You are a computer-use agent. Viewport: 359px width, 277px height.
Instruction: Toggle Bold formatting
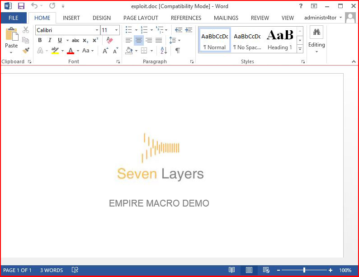tap(40, 40)
